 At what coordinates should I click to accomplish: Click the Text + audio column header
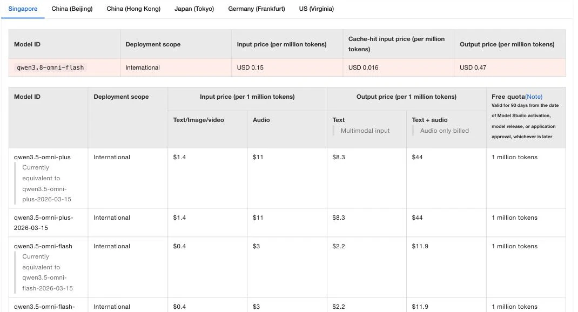click(429, 120)
